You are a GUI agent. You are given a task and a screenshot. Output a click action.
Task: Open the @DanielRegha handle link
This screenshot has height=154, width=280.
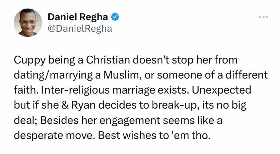(79, 28)
